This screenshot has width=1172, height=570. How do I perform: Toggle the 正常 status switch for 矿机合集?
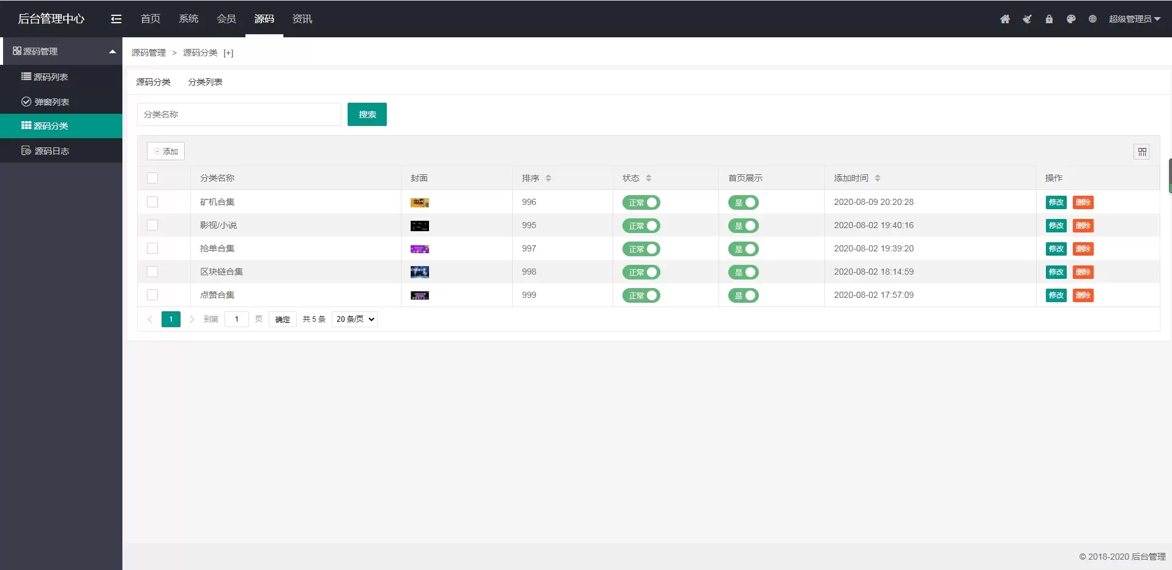641,202
